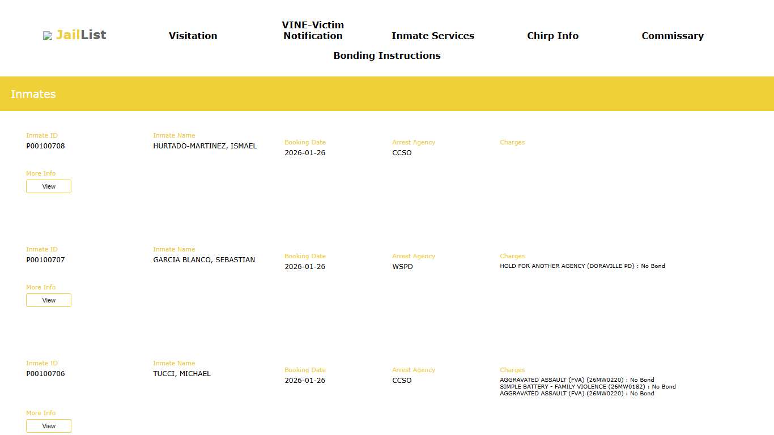This screenshot has width=774, height=435.
Task: Open the Commissary page
Action: (672, 36)
